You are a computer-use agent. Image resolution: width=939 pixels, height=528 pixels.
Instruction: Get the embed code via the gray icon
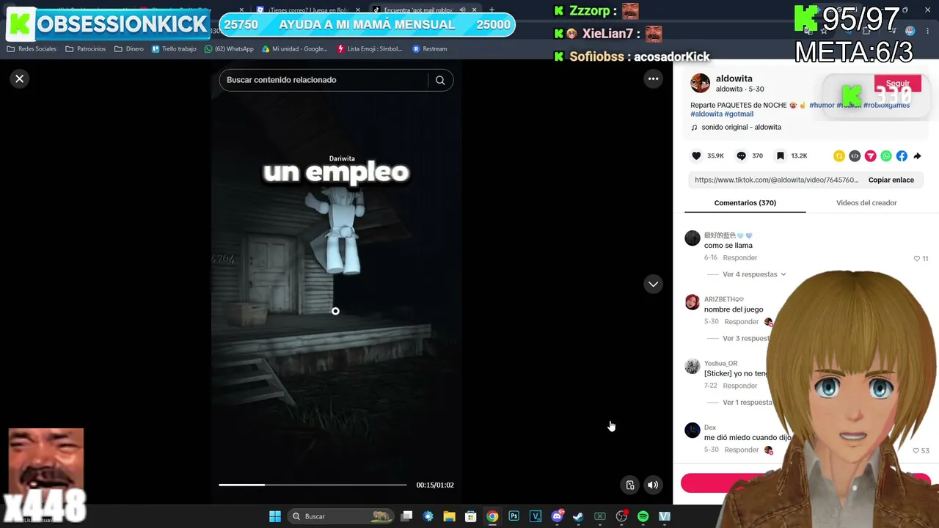coord(855,155)
